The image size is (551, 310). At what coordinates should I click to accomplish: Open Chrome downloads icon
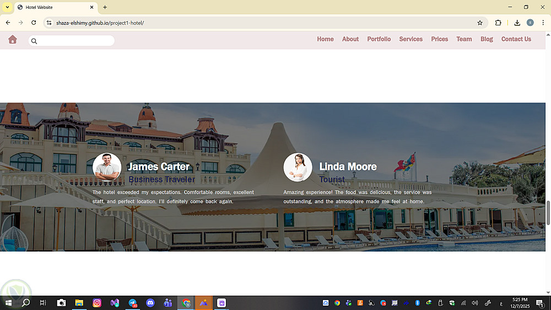point(517,23)
